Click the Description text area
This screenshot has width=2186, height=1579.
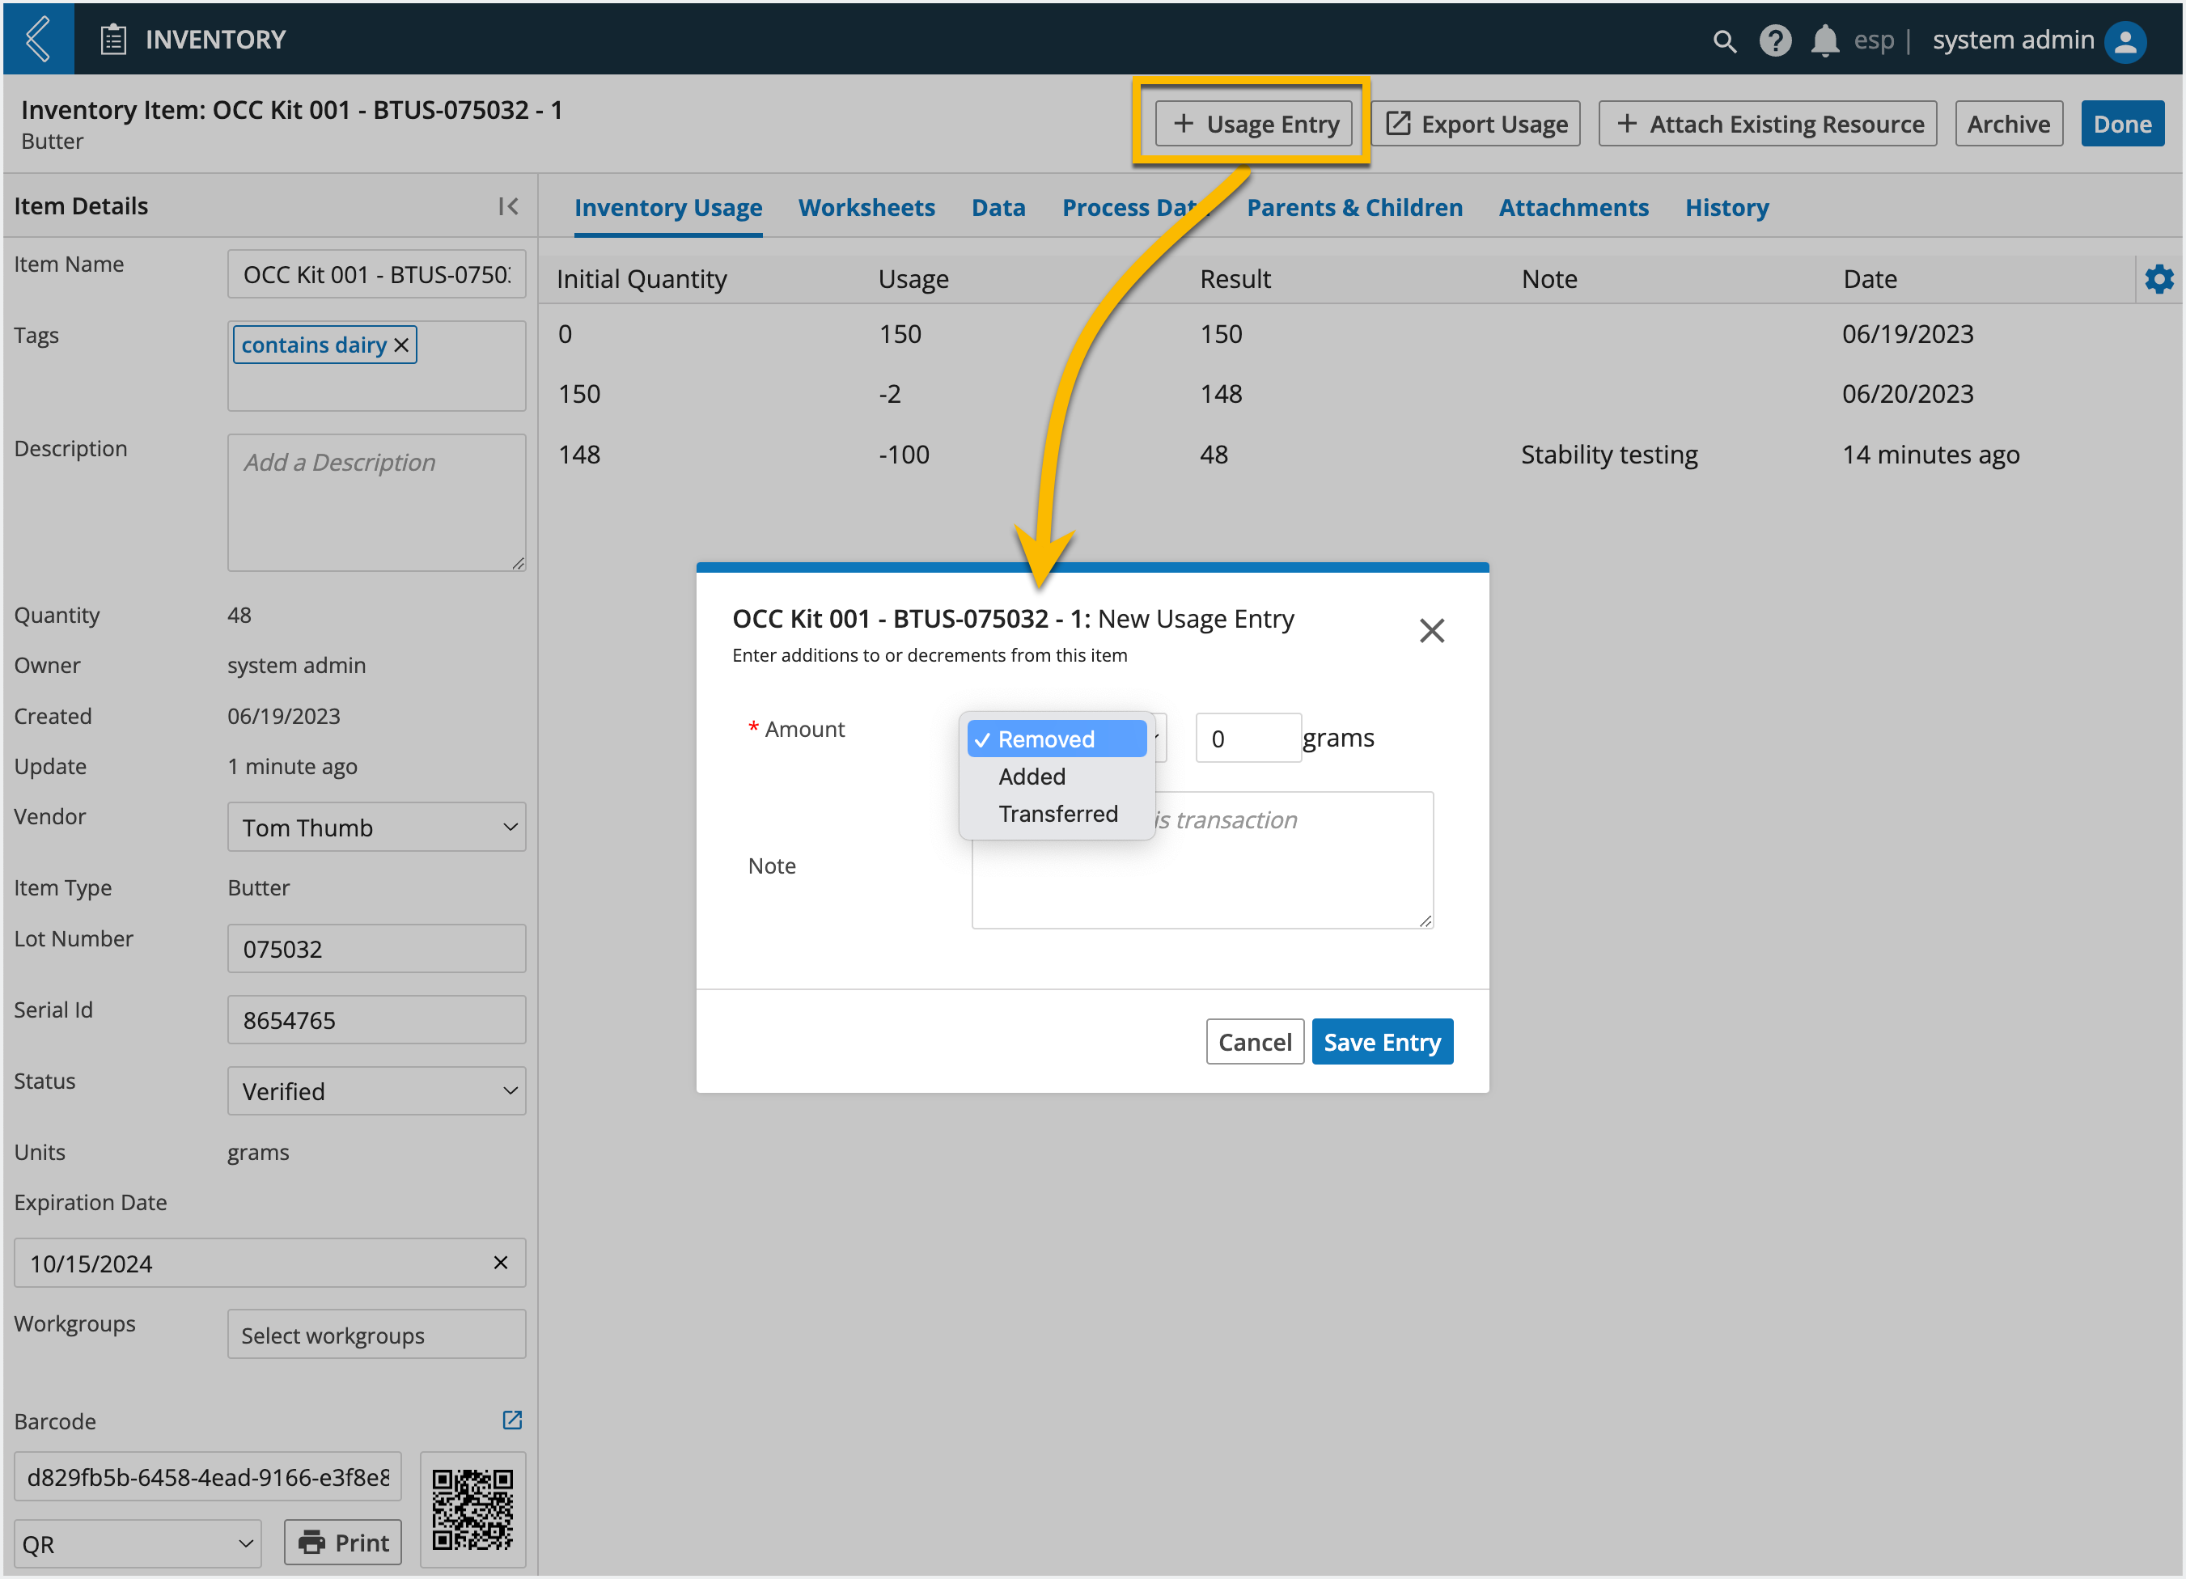pos(377,503)
